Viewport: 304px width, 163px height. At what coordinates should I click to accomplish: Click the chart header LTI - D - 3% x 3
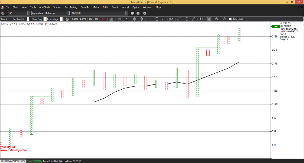(x=10, y=24)
